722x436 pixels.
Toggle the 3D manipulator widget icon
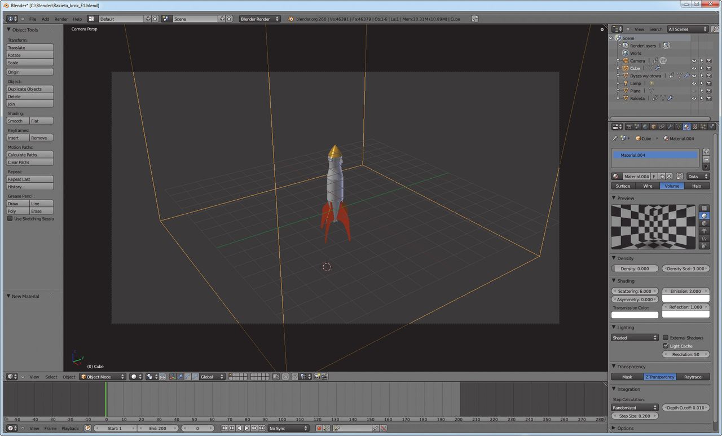coord(172,376)
